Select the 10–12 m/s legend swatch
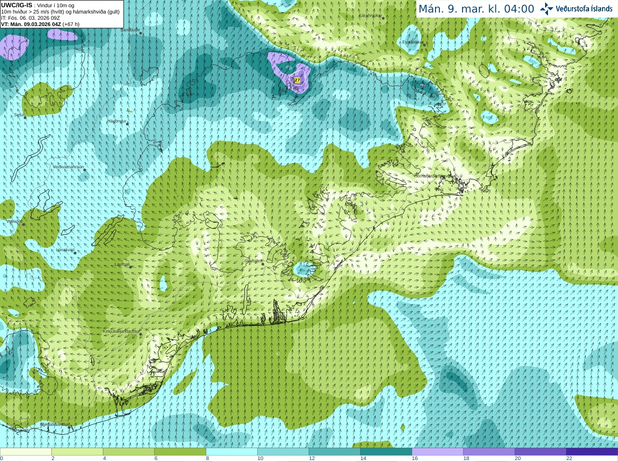This screenshot has height=462, width=618. tap(283, 452)
